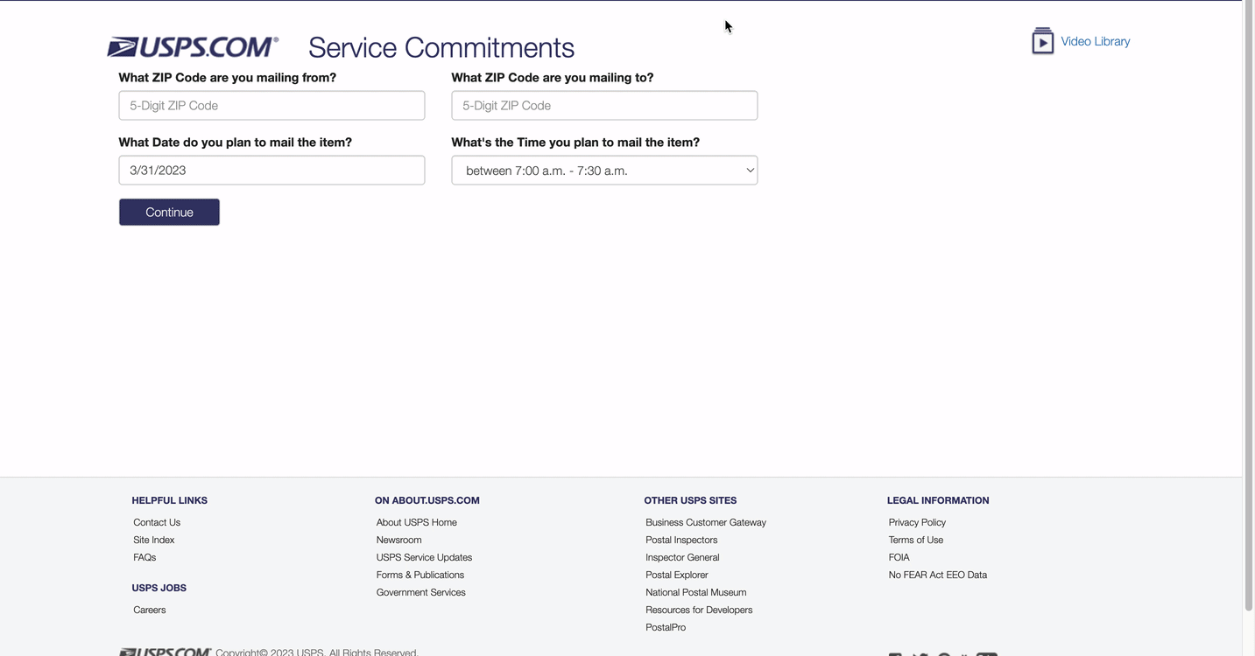Open the mailing time dropdown
This screenshot has height=656, width=1255.
[604, 171]
